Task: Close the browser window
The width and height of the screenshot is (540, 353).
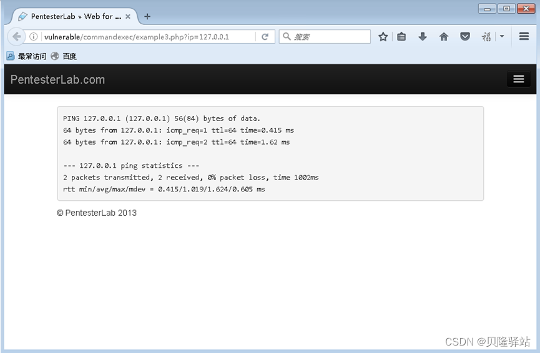Action: pyautogui.click(x=526, y=9)
